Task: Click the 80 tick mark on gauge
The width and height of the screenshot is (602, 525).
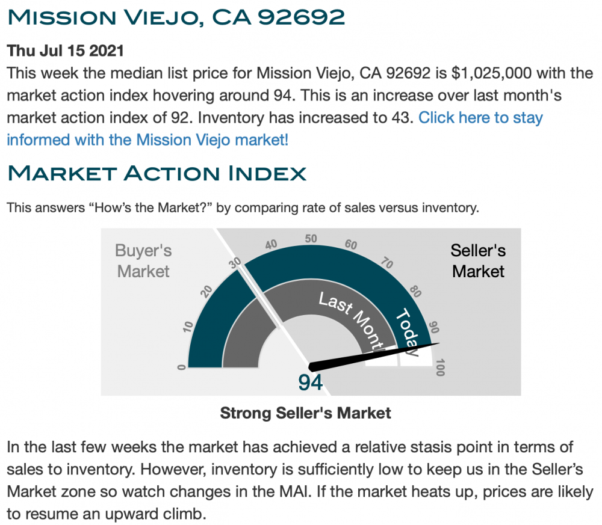Action: pyautogui.click(x=415, y=292)
